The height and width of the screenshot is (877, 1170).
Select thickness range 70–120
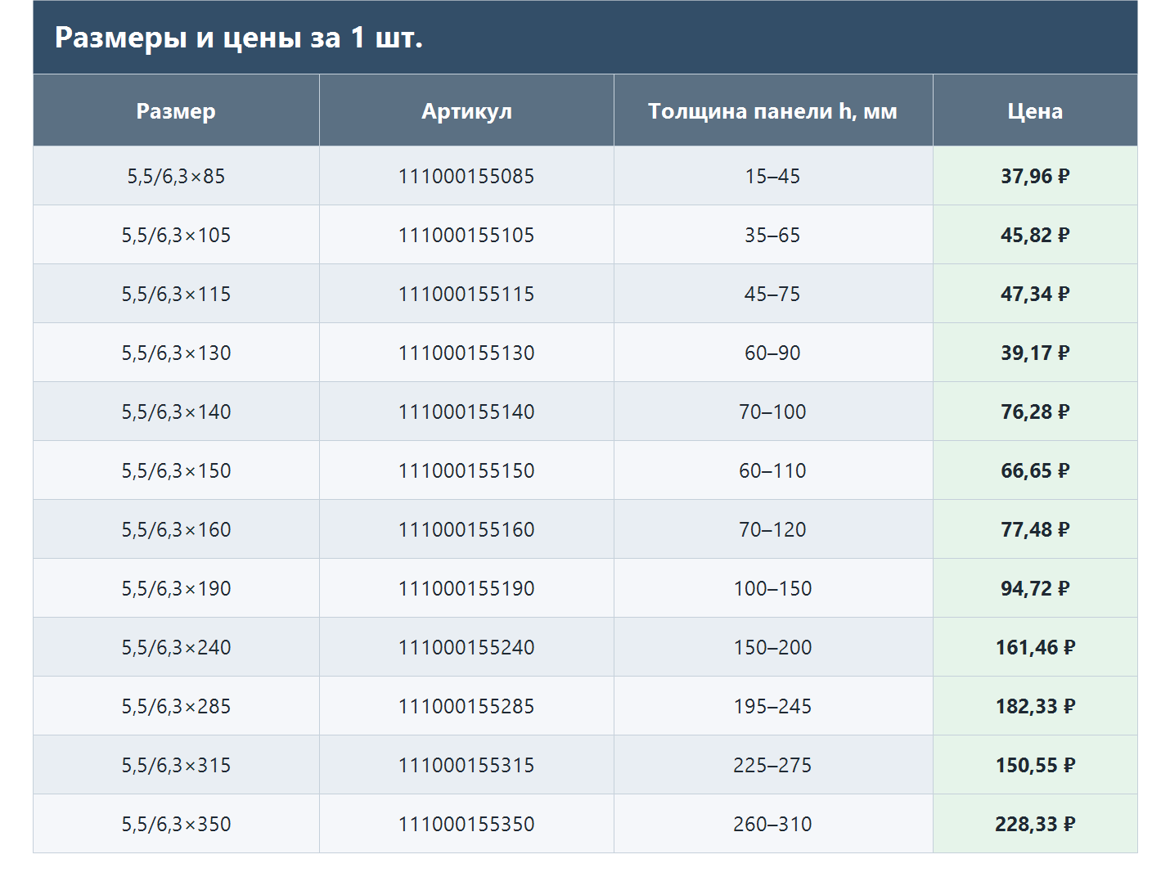point(772,529)
